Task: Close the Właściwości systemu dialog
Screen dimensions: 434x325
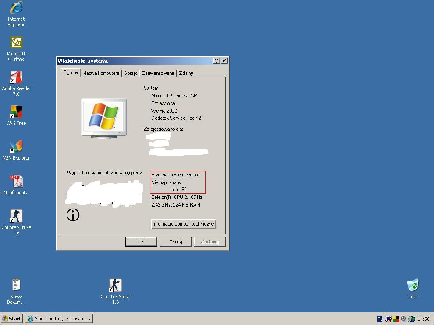Action: pos(224,61)
